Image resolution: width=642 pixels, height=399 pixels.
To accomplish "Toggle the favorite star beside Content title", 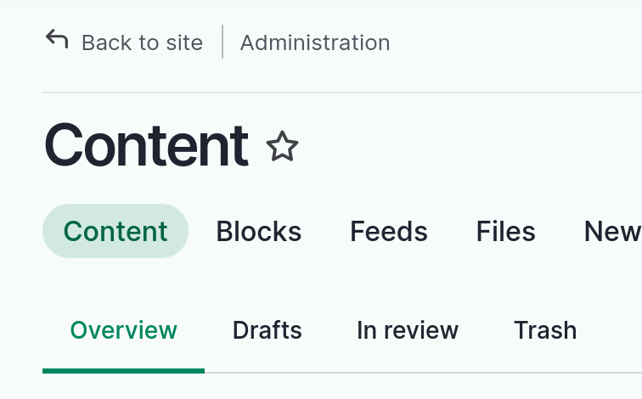I will 282,146.
